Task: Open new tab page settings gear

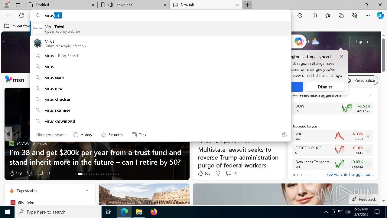Action: [341, 41]
